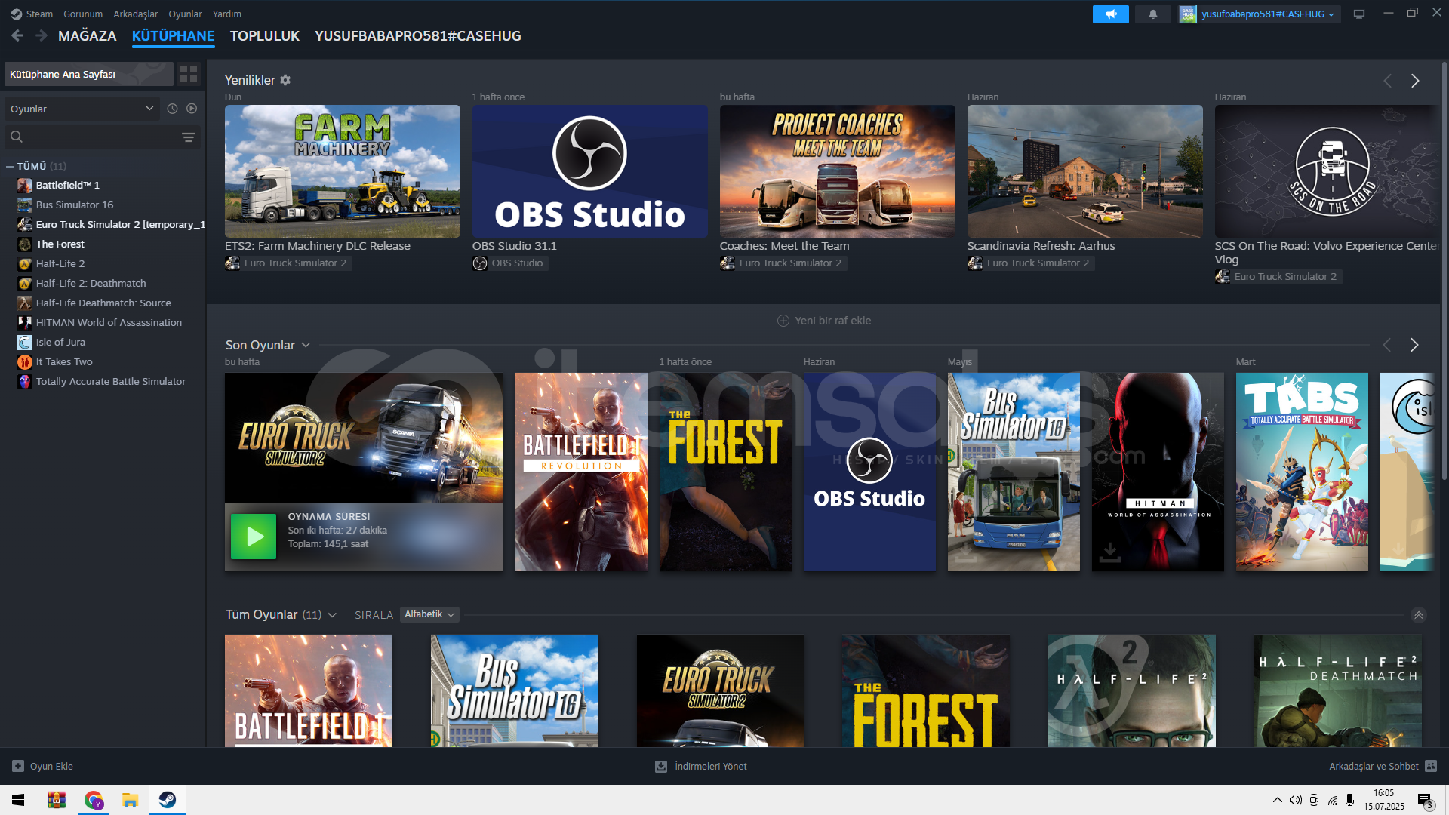Collapse the Tüm Oyunlar section arrow

point(1419,615)
